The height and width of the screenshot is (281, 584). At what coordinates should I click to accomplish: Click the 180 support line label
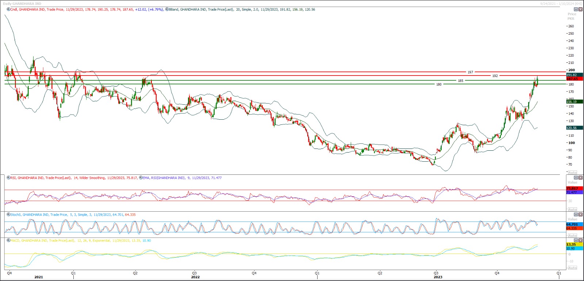click(439, 84)
